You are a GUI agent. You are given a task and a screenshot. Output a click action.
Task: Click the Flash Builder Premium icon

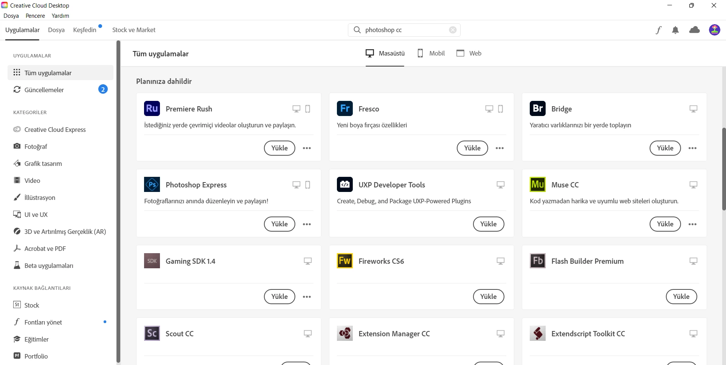point(538,261)
